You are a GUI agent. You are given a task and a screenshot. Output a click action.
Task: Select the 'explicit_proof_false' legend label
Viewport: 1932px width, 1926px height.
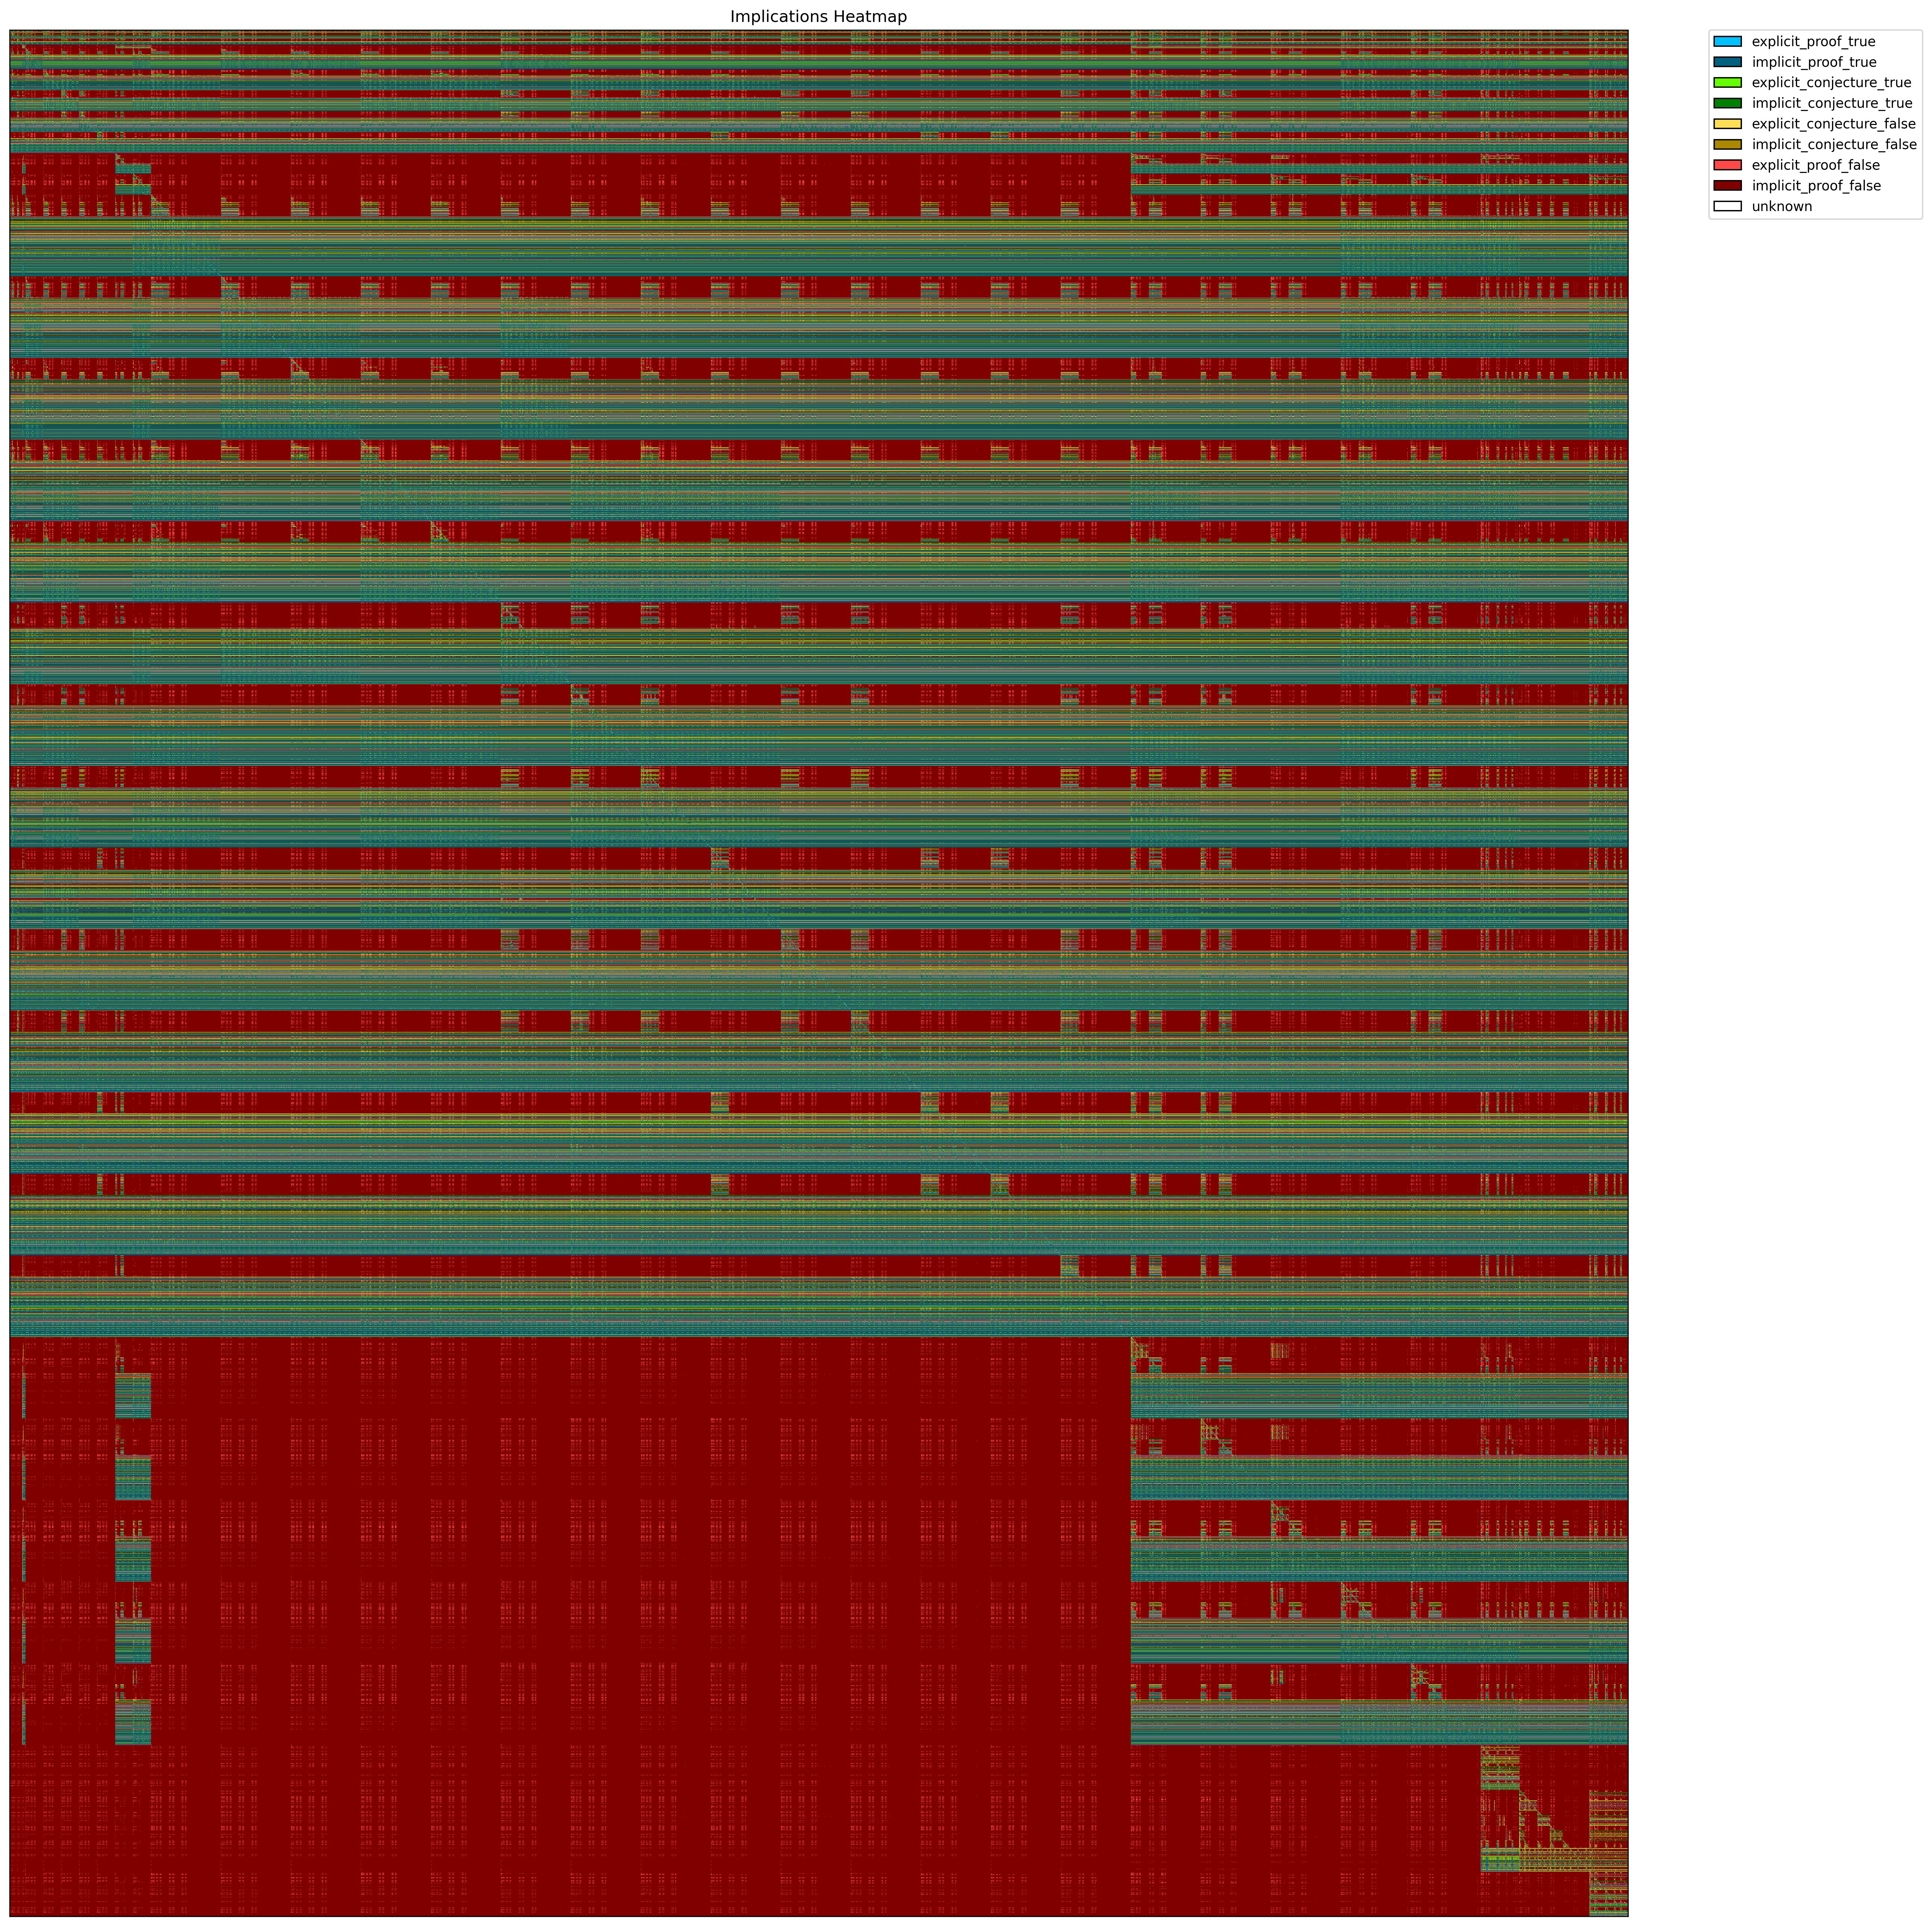click(1816, 165)
